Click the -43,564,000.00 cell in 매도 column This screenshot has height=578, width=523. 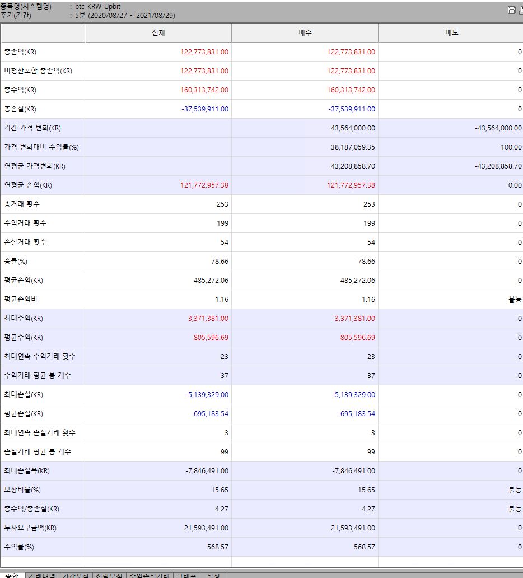coord(498,128)
